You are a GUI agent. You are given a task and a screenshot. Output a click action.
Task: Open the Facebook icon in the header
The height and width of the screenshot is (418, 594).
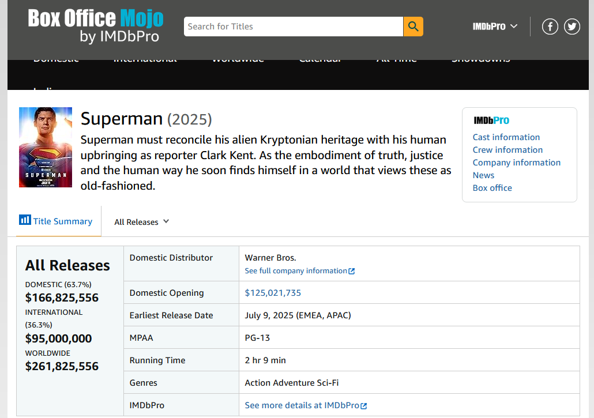point(550,27)
